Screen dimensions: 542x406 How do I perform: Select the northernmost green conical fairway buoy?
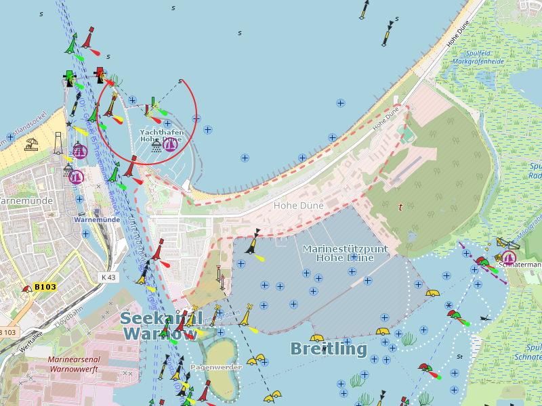[70, 46]
